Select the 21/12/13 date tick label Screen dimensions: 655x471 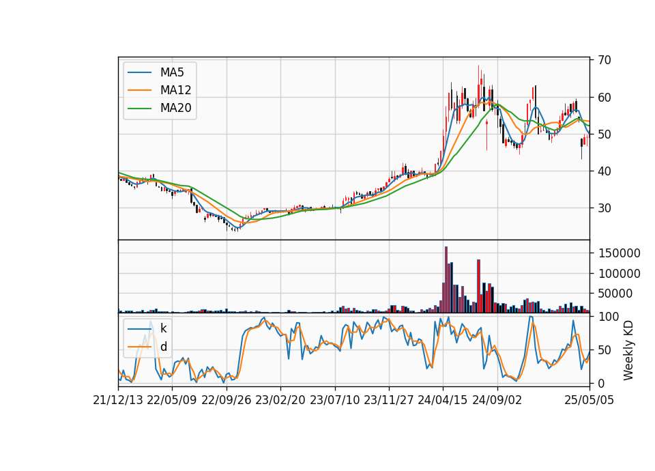(x=118, y=400)
